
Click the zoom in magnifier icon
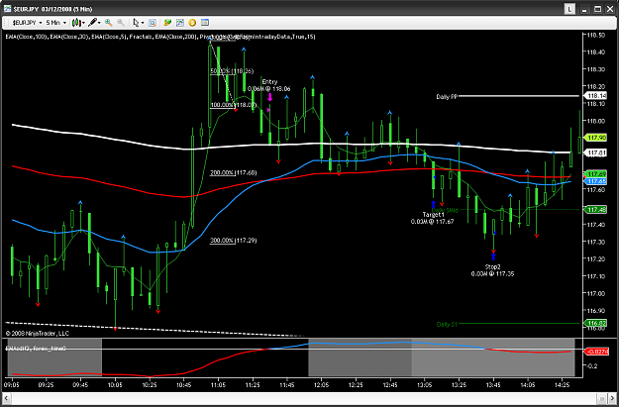pos(109,23)
